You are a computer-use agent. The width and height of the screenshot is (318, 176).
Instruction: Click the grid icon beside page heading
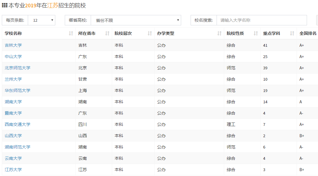[5, 5]
